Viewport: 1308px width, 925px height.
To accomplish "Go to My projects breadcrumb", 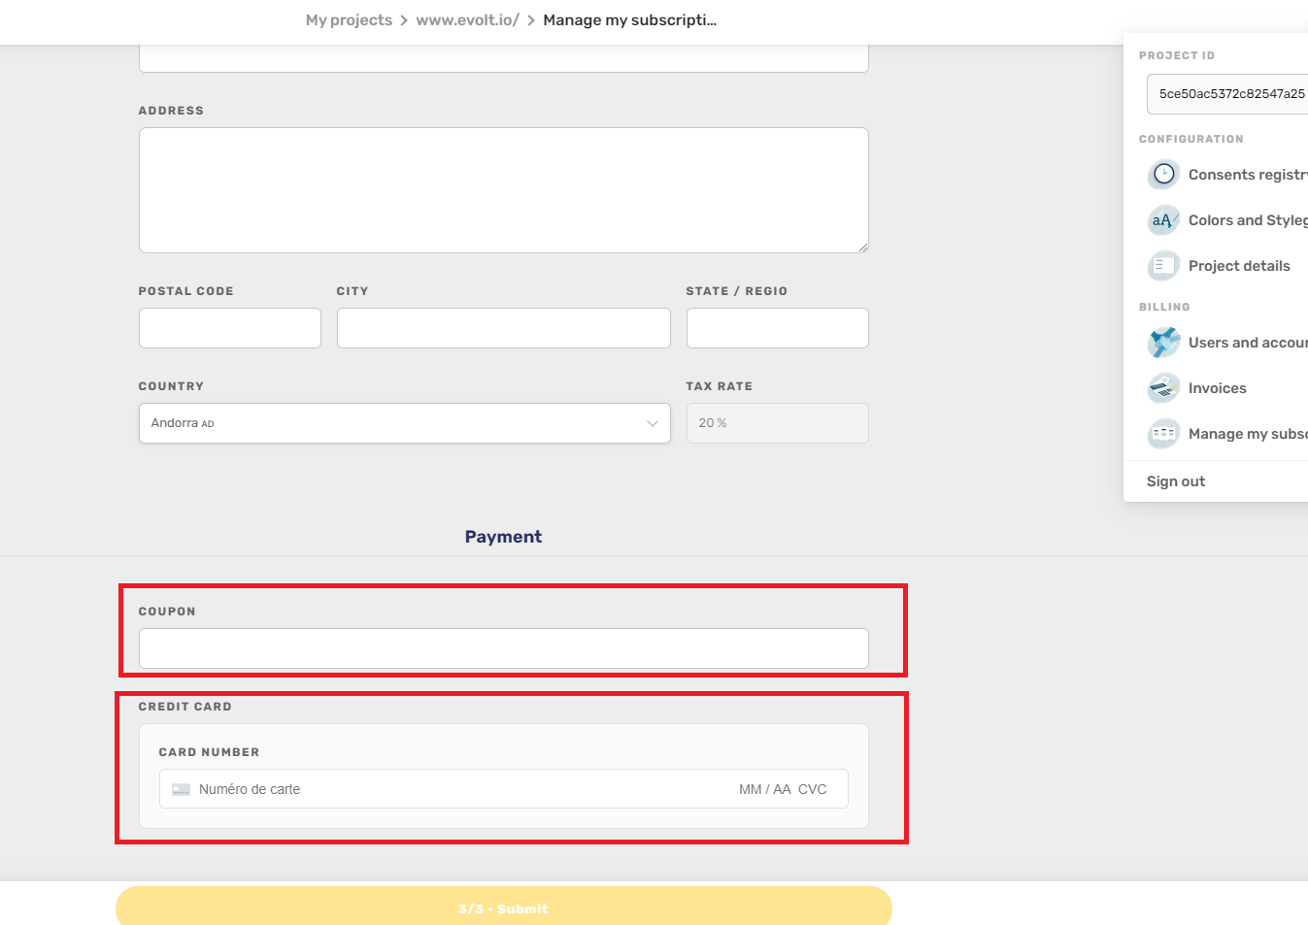I will point(349,20).
